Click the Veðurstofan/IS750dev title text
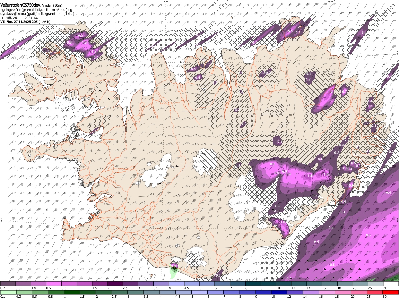This screenshot has height=299, width=399. [x=20, y=5]
